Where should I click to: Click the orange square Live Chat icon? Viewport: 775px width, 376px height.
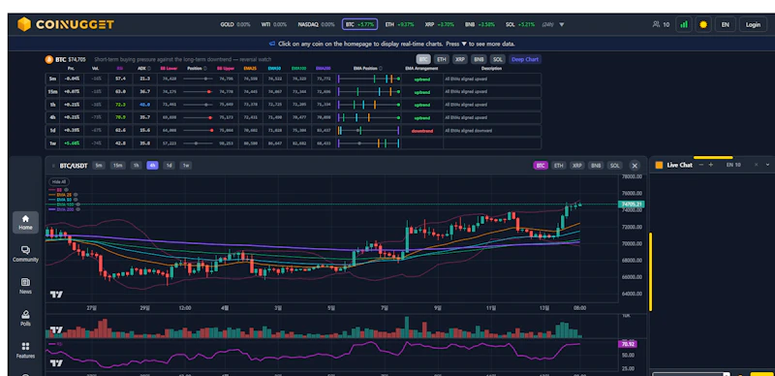coord(659,166)
